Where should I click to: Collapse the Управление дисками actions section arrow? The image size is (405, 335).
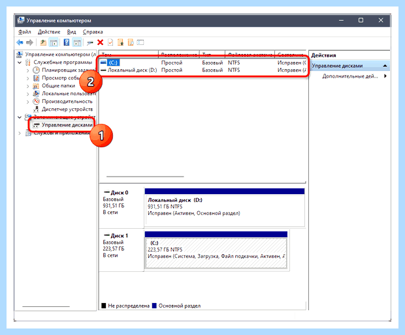tap(385, 66)
